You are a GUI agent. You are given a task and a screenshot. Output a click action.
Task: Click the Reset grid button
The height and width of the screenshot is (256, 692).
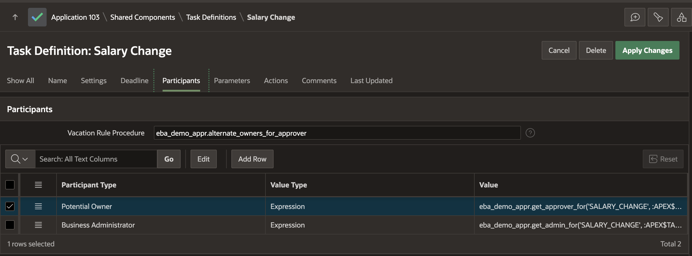point(663,159)
